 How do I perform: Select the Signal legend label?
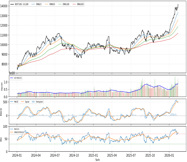tap(27, 102)
